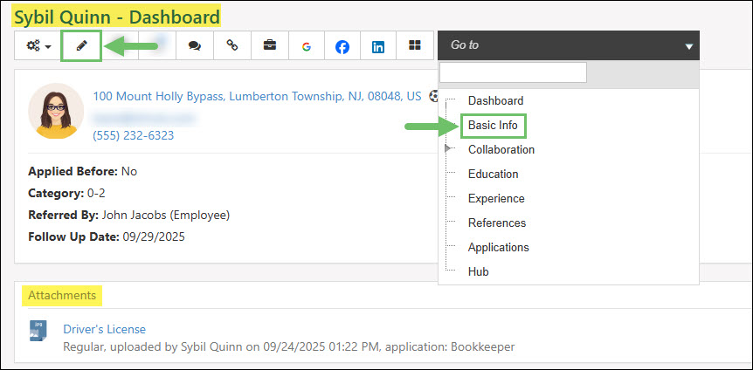Click the blurred email address link
This screenshot has width=753, height=370.
pos(144,117)
